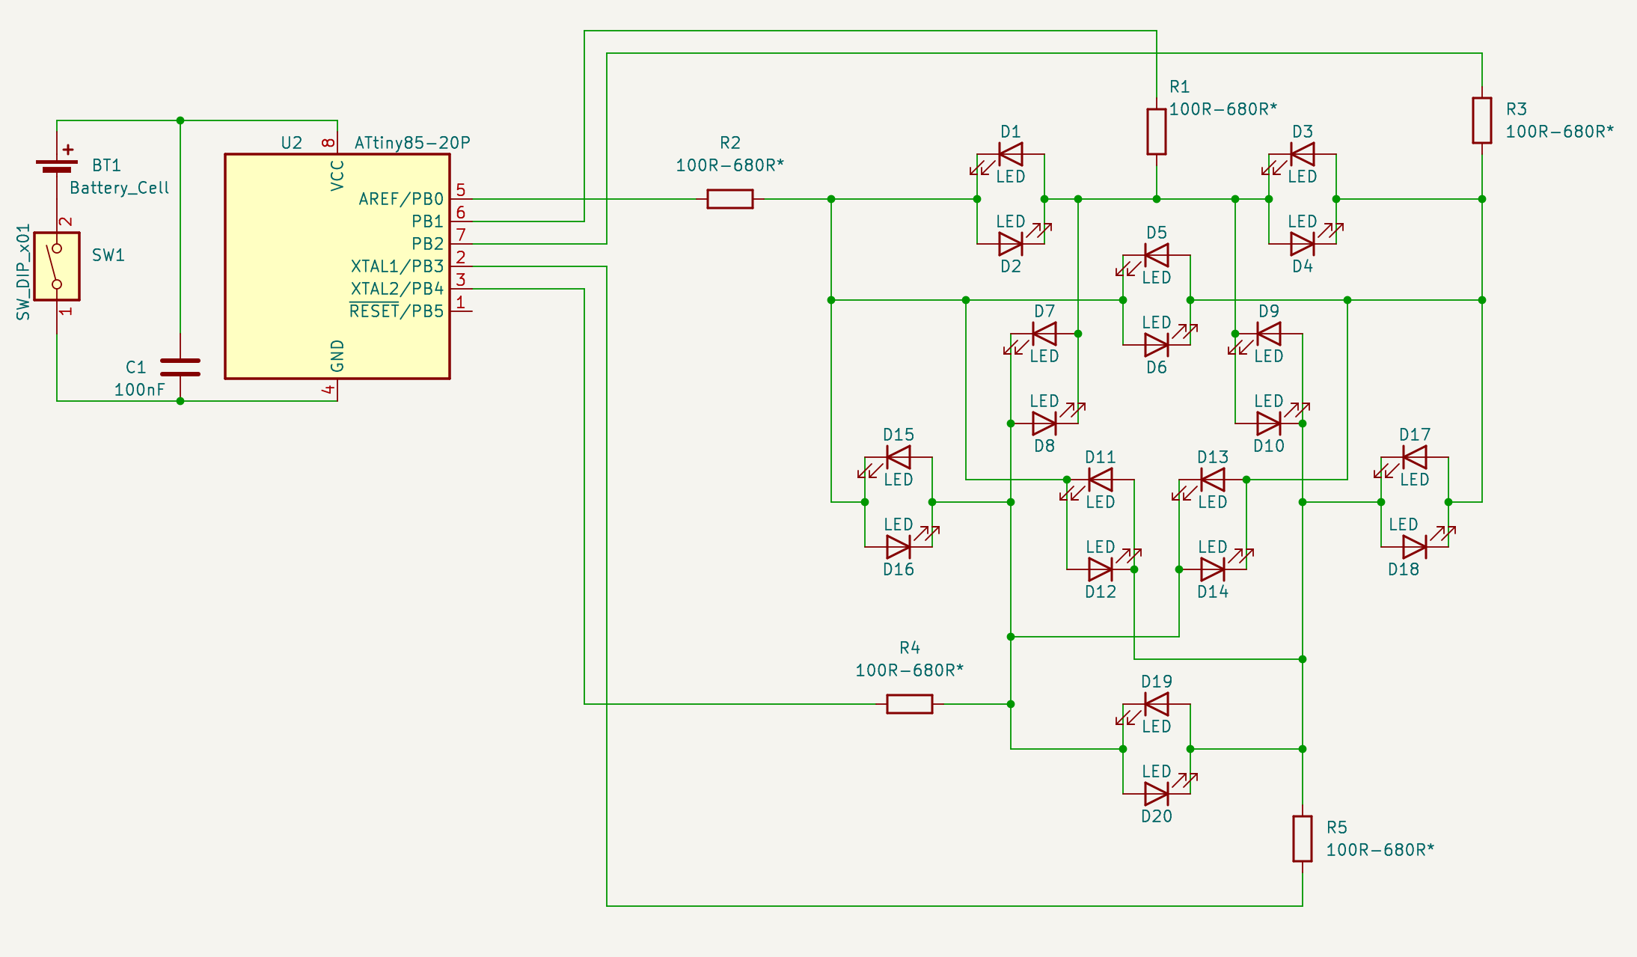Image resolution: width=1637 pixels, height=957 pixels.
Task: Click the BT1 reference label
Action: (106, 165)
